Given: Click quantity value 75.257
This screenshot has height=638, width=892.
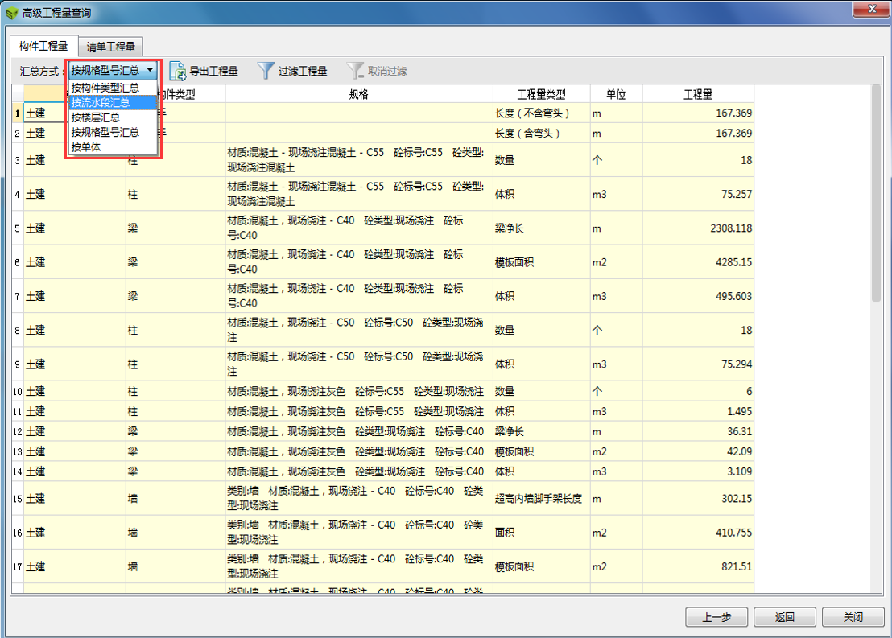Looking at the screenshot, I should pos(737,194).
